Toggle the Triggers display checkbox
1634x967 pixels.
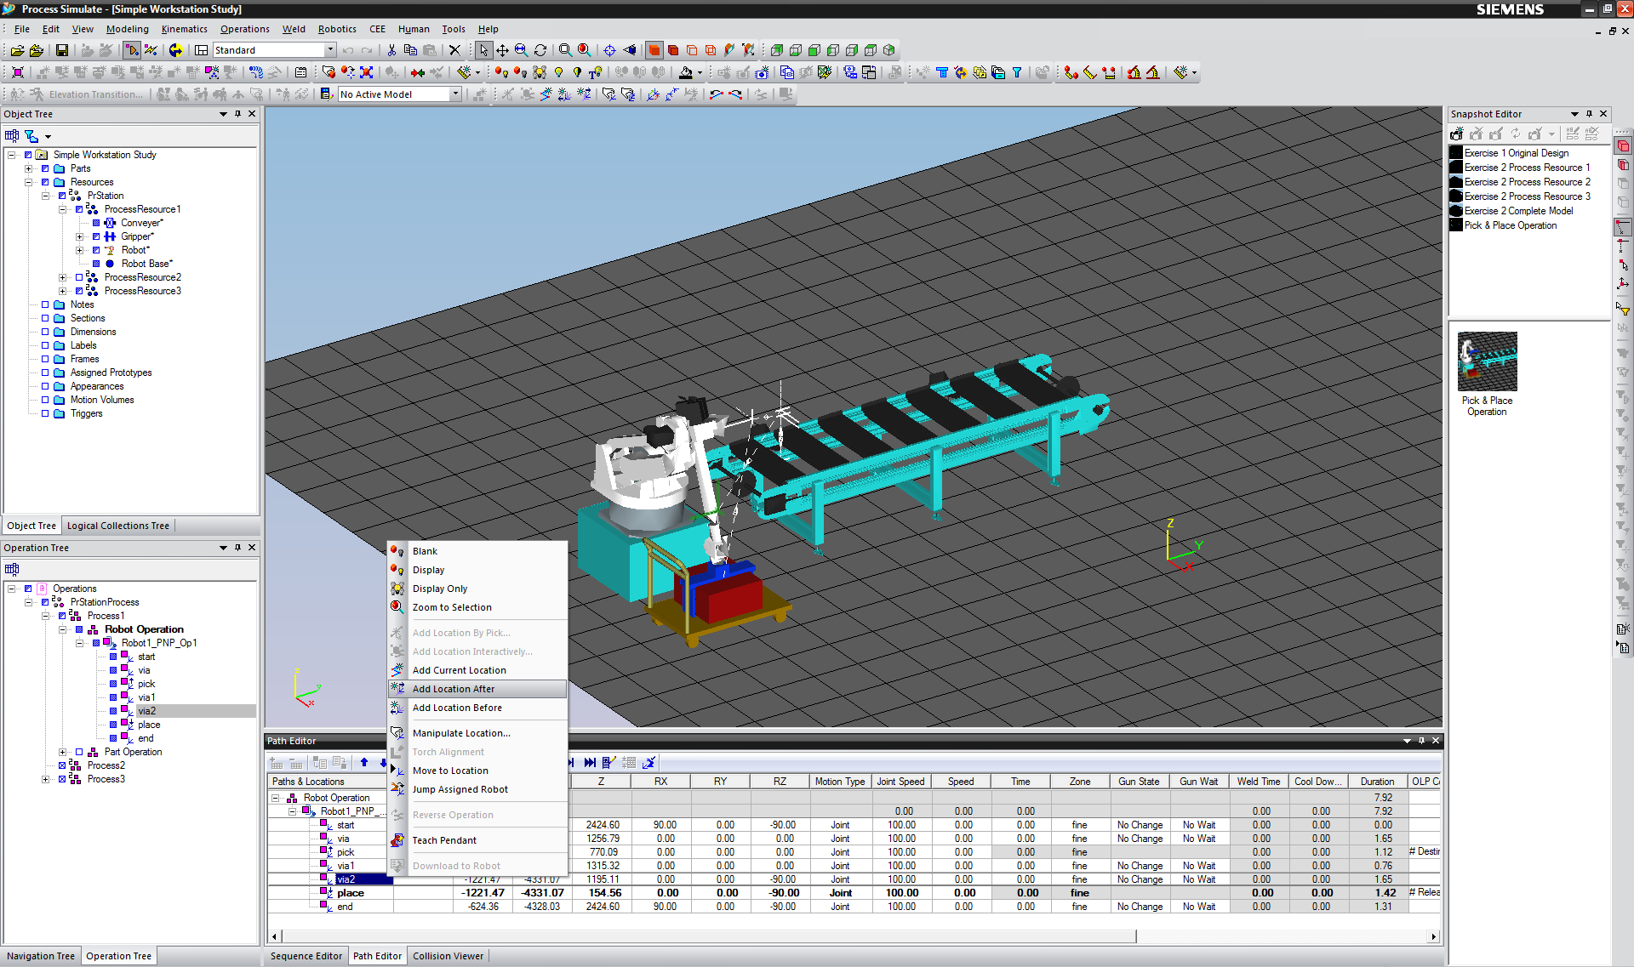[45, 413]
